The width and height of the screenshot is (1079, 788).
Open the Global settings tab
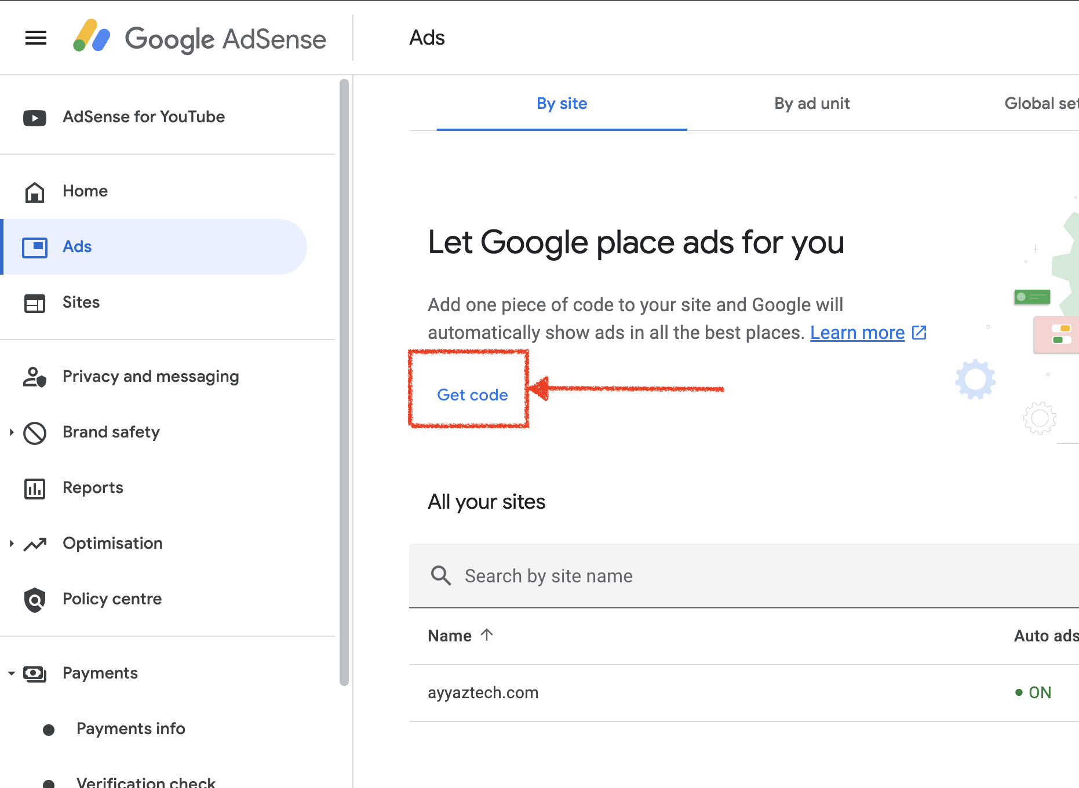1041,104
